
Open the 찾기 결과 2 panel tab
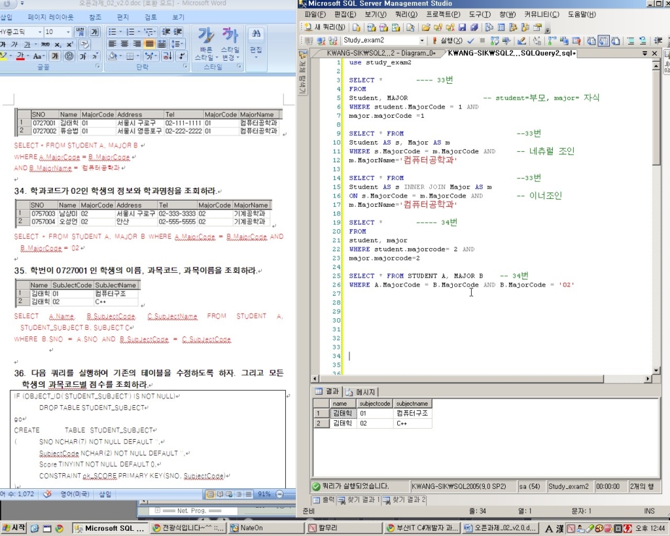[x=404, y=499]
